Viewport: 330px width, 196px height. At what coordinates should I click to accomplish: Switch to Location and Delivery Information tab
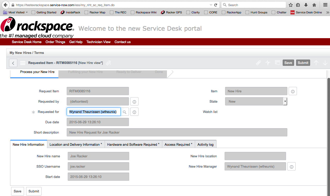(76, 144)
